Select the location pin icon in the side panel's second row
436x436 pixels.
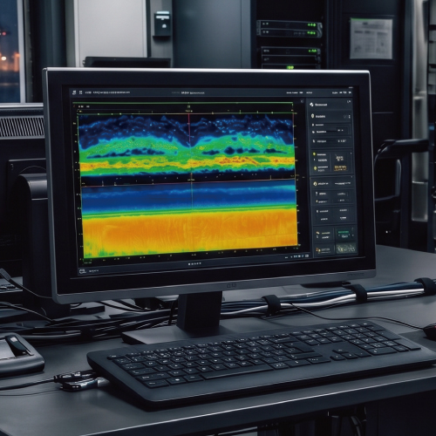[313, 116]
